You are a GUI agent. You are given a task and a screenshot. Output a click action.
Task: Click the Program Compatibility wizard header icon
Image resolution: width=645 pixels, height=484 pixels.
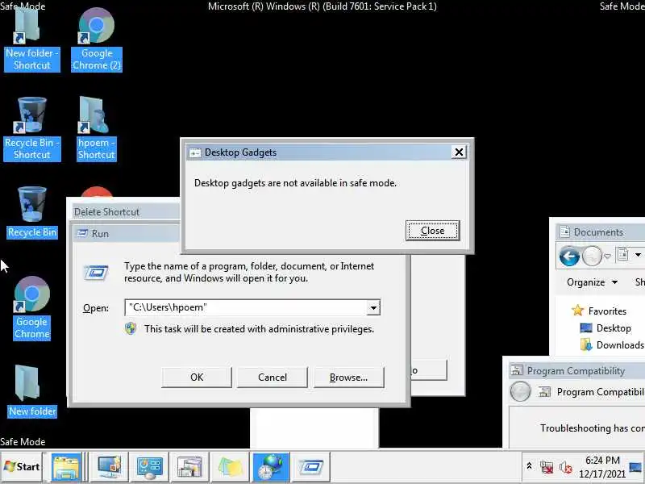click(x=545, y=392)
